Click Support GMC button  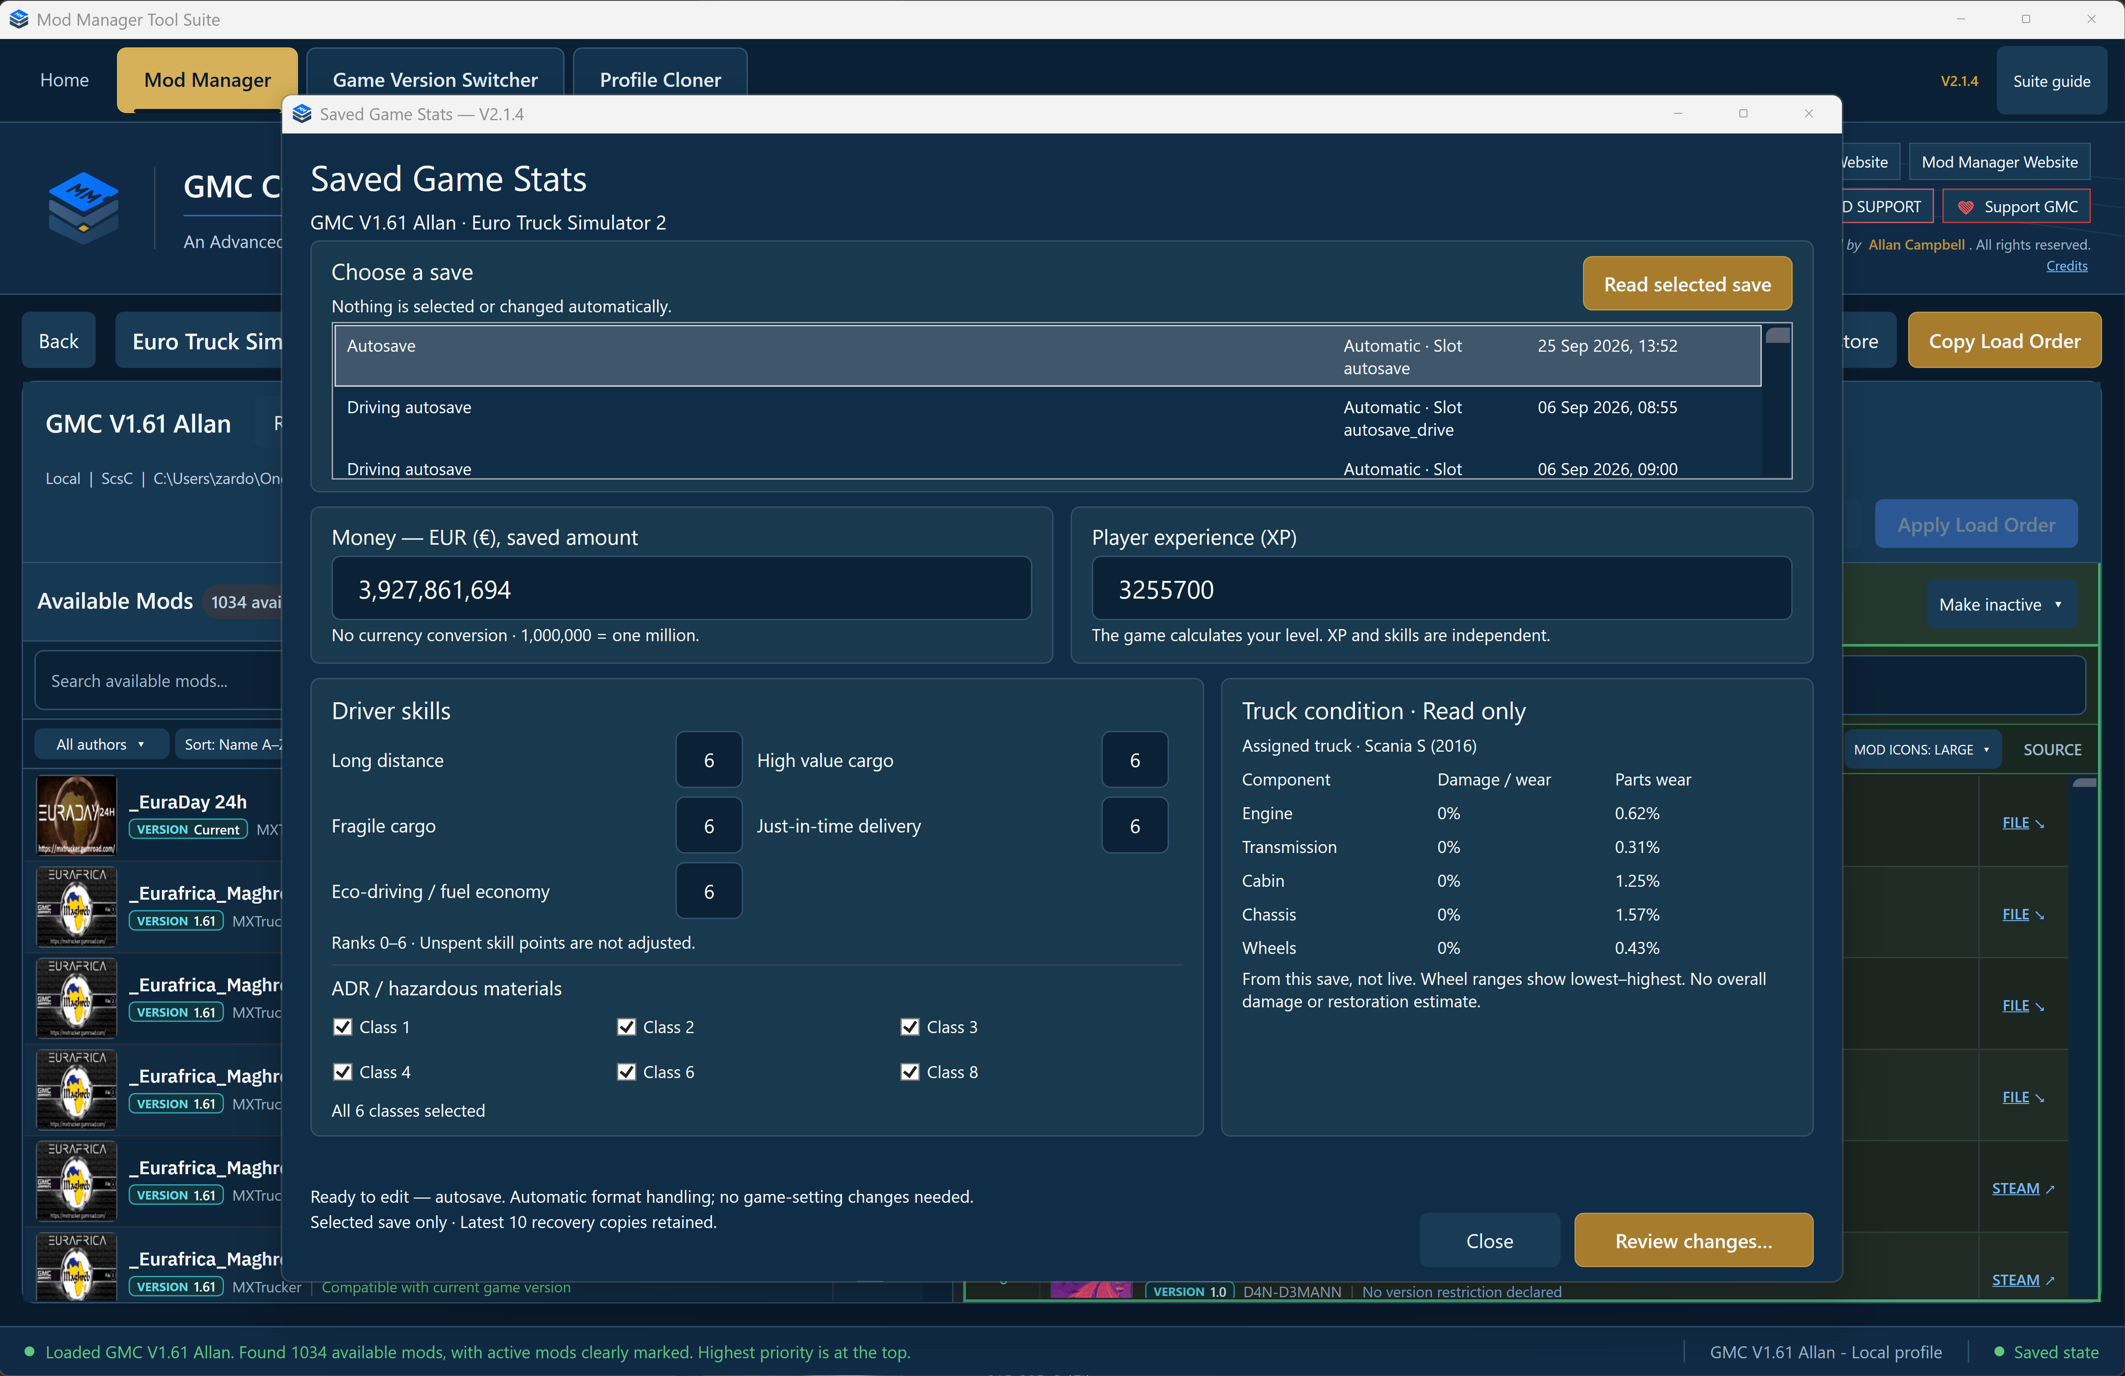click(2016, 206)
